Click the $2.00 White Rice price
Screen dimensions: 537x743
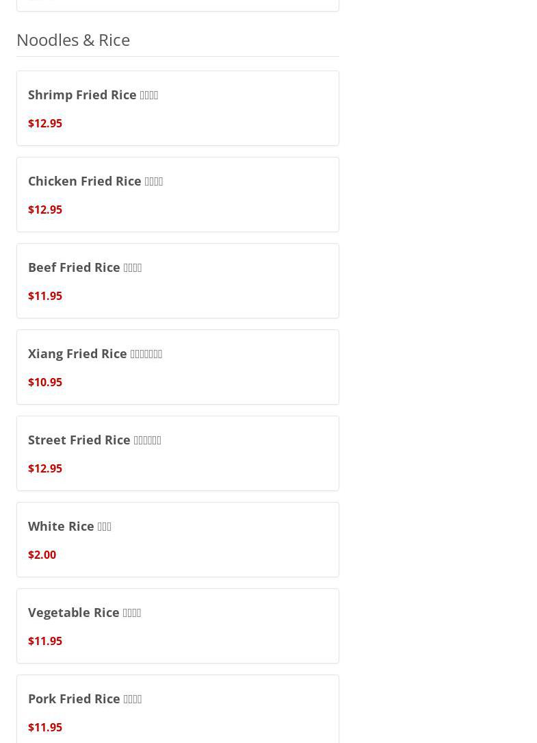pos(42,555)
